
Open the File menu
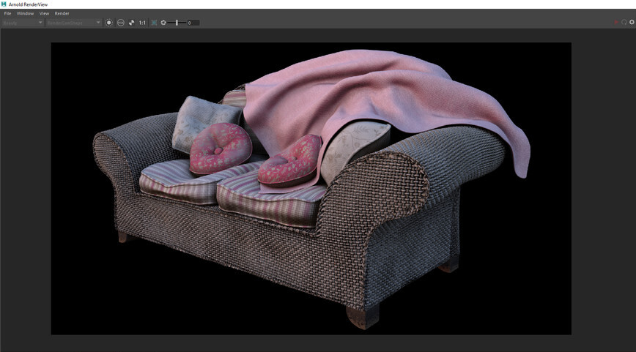coord(8,13)
